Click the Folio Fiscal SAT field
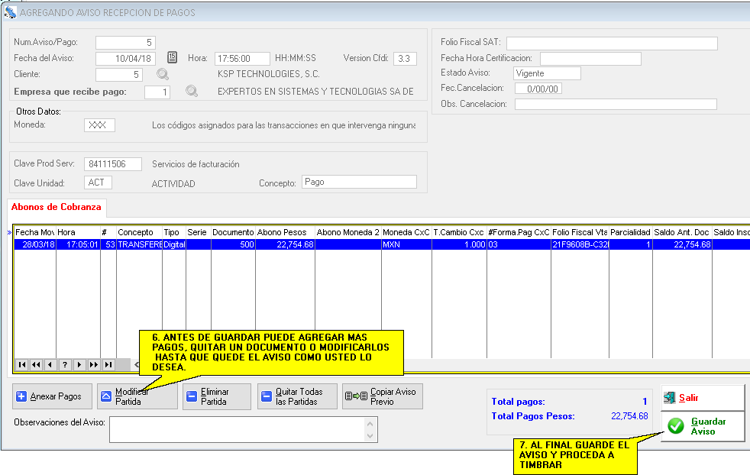 (611, 43)
